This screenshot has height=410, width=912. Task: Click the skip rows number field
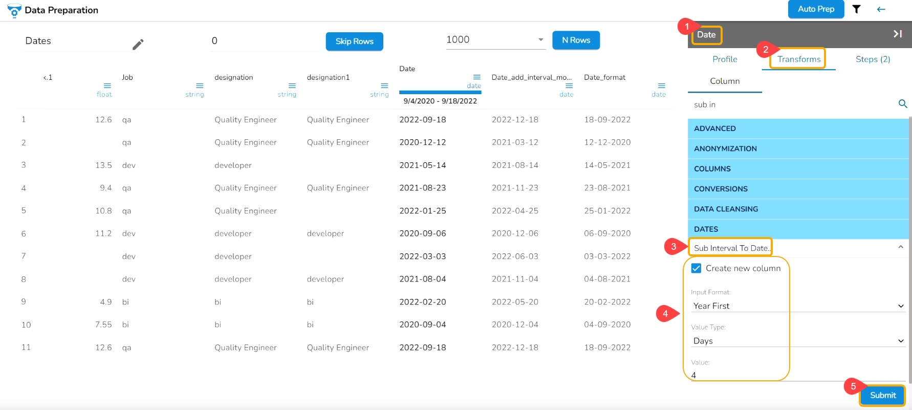tap(265, 41)
